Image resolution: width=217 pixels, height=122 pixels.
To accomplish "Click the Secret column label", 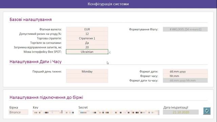I will click(x=83, y=107).
